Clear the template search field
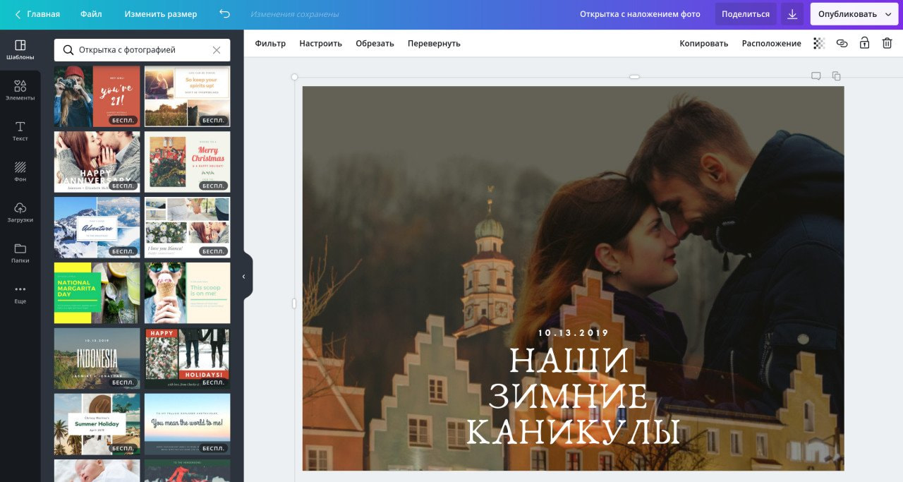The image size is (903, 482). (217, 50)
